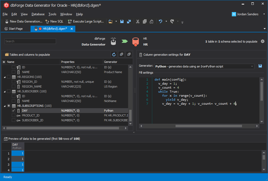Viewport: 268px width, 181px height.
Task: Click the preview grid scroll down arrow
Action: 264,169
